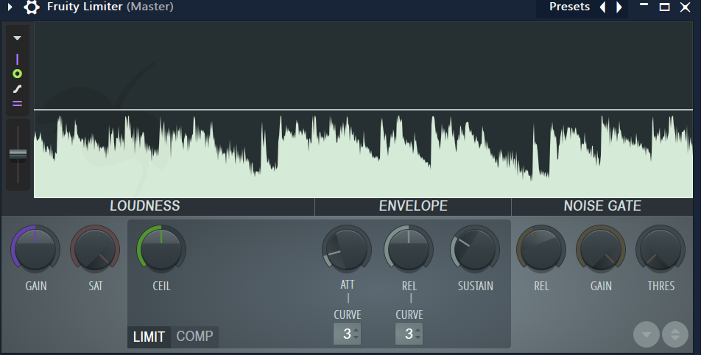Image resolution: width=701 pixels, height=355 pixels.
Task: Click the display scroll speed slider
Action: 18,154
